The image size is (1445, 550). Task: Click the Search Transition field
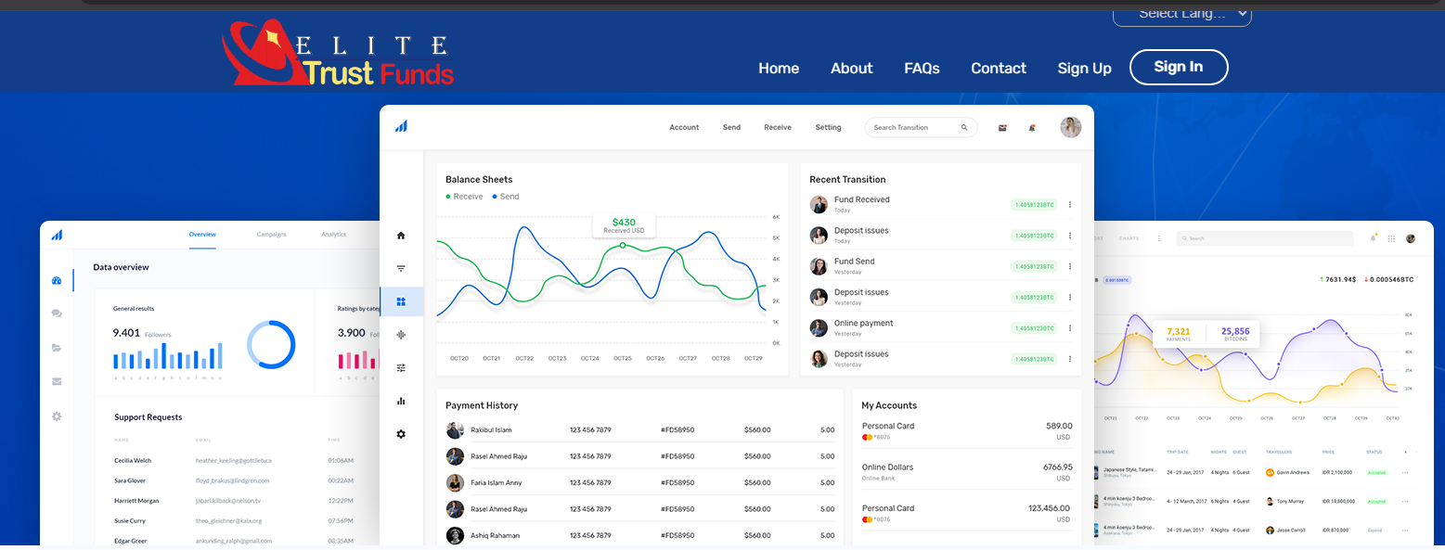pos(921,127)
